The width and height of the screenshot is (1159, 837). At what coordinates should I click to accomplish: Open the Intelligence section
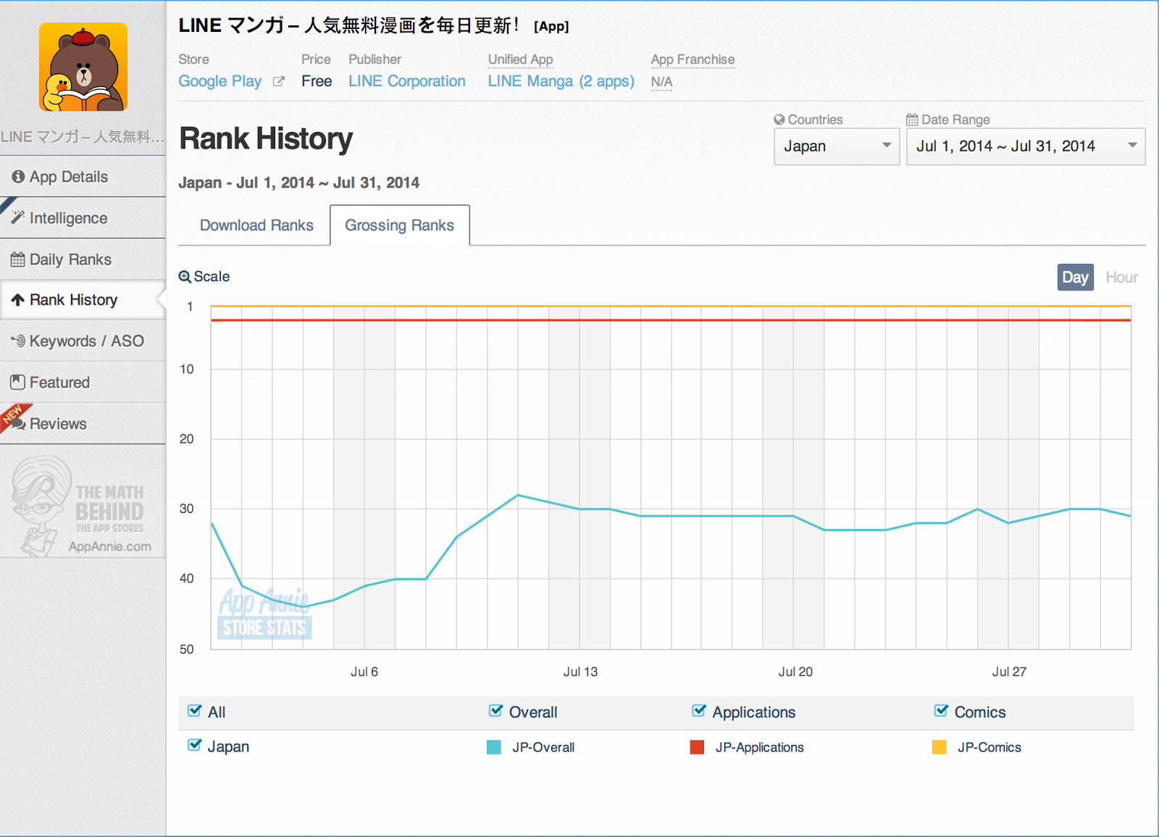tap(83, 218)
